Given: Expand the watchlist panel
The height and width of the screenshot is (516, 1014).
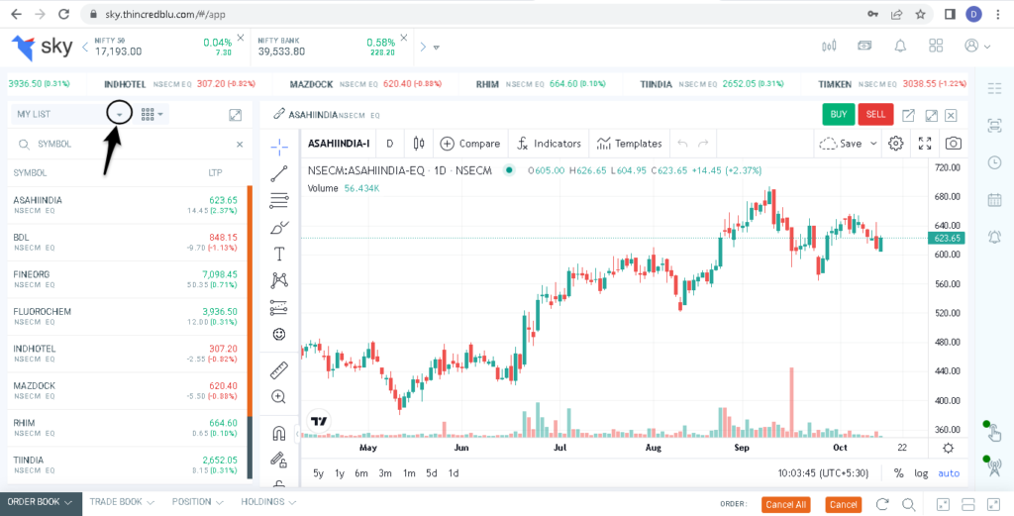Looking at the screenshot, I should 236,115.
